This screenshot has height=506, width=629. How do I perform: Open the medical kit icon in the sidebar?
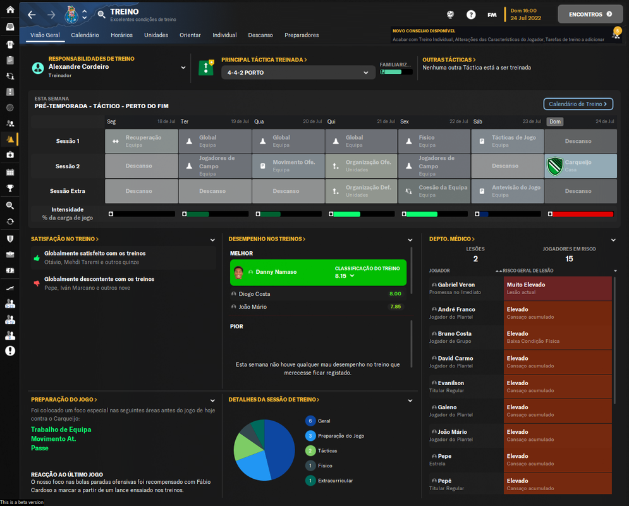pos(10,154)
